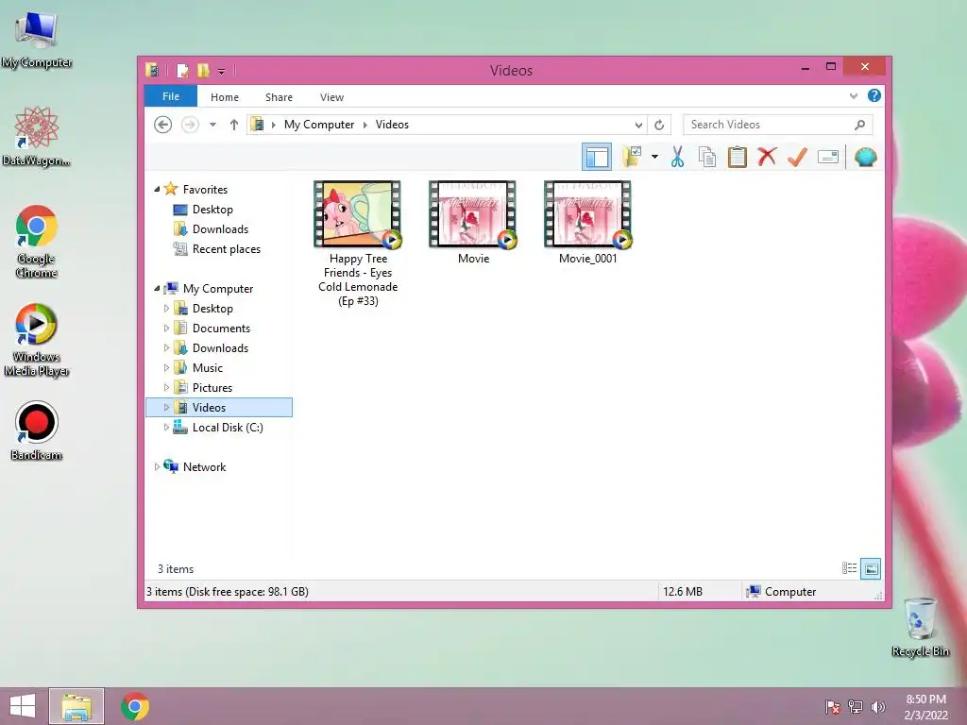Open dropdown arrow beside folder options icon

(x=654, y=157)
